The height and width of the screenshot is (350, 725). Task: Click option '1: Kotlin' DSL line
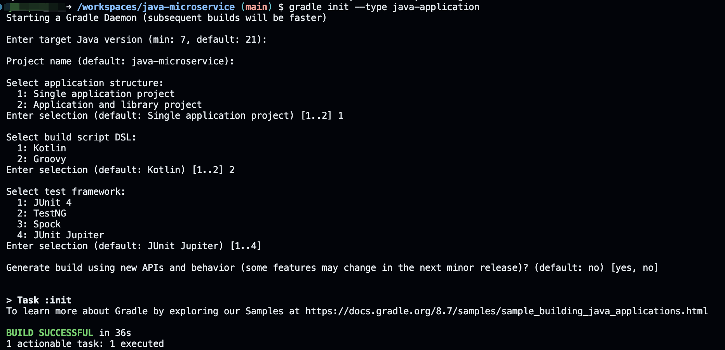[x=42, y=148]
